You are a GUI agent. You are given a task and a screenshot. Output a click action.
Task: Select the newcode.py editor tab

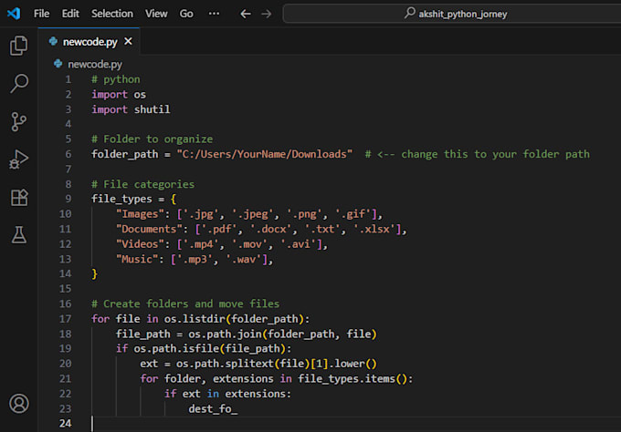point(89,42)
